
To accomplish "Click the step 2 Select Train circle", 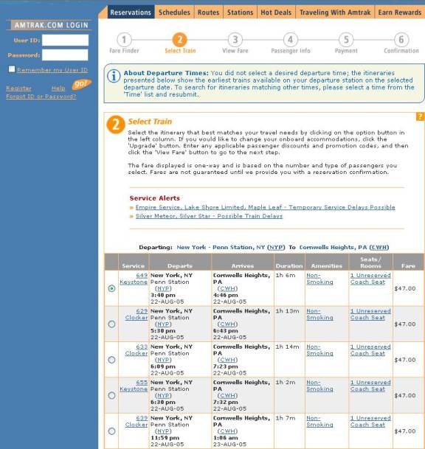I will coord(180,40).
